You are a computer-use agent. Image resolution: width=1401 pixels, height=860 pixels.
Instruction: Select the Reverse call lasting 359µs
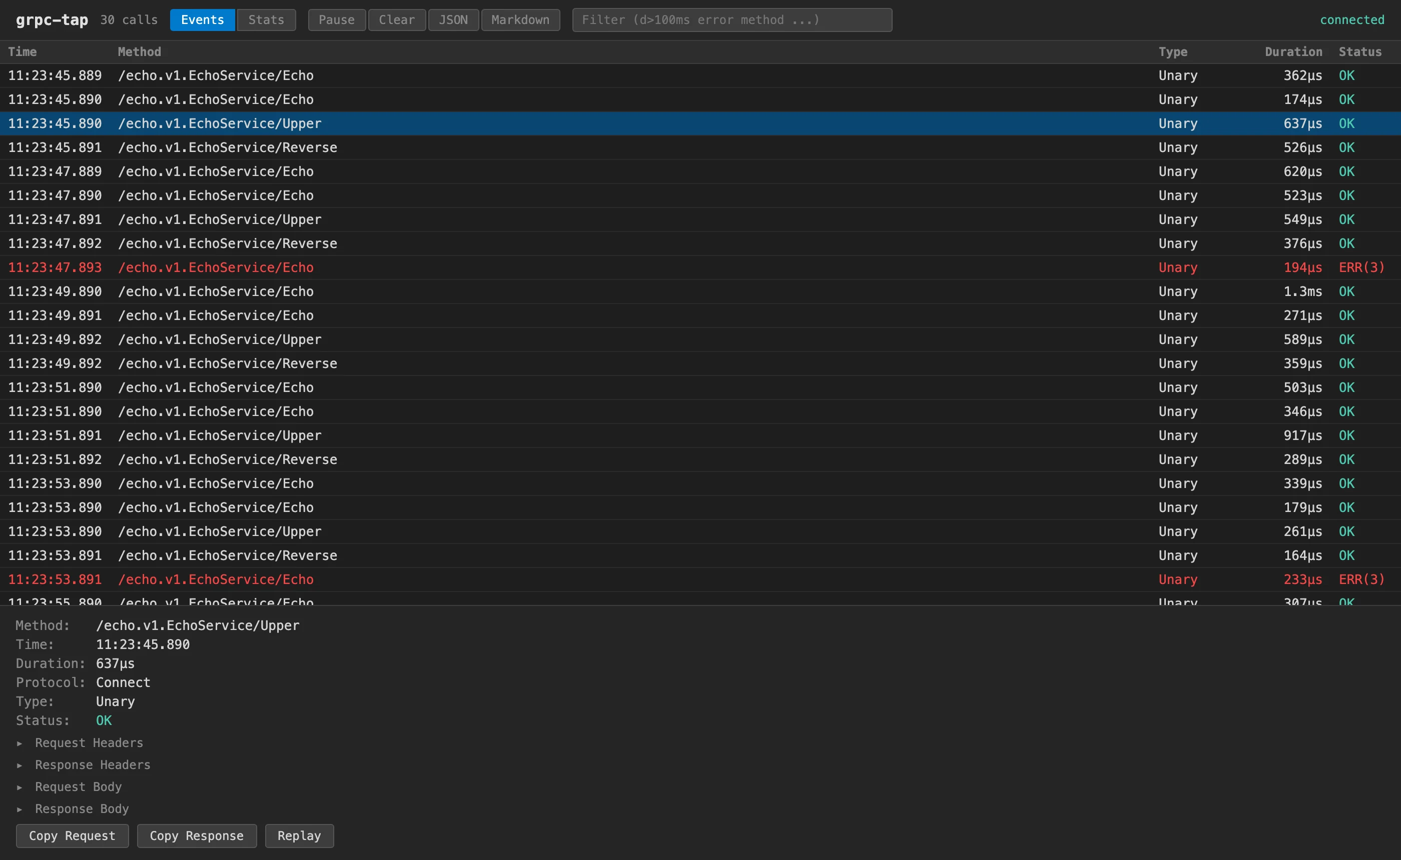coord(700,363)
